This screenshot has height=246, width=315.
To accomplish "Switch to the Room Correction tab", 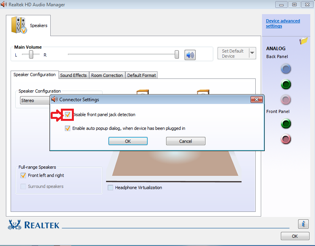I will [107, 75].
